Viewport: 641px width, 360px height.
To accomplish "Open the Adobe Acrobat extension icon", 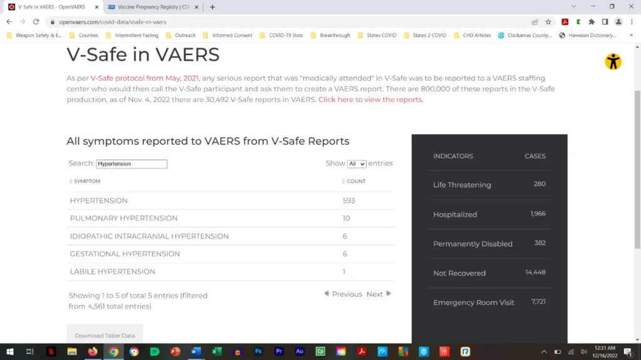I will tap(565, 22).
